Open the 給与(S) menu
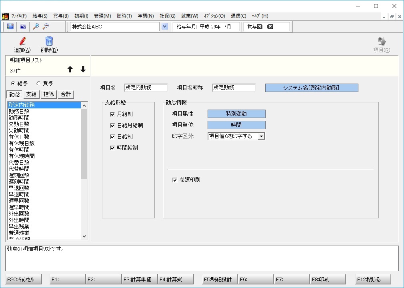Image resolution: width=404 pixels, height=288 pixels. pyautogui.click(x=40, y=16)
